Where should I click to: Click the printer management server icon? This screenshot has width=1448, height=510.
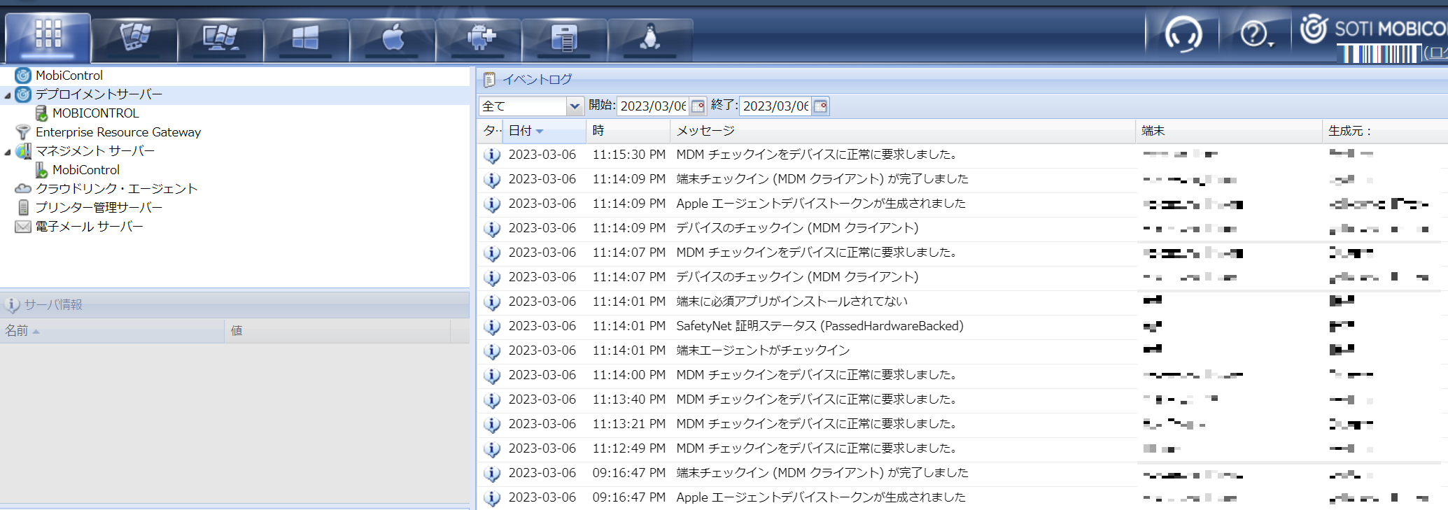click(23, 207)
